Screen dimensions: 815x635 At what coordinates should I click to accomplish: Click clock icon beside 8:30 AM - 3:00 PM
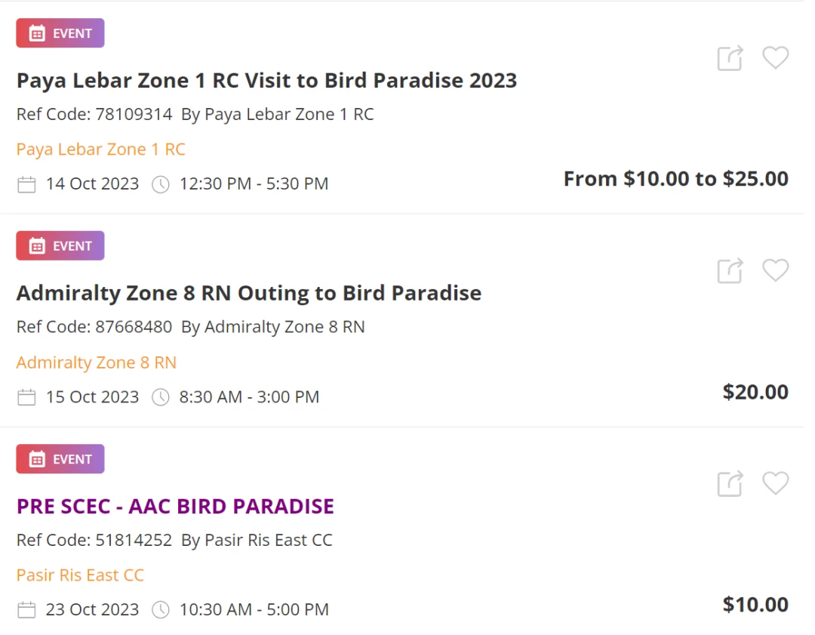161,397
